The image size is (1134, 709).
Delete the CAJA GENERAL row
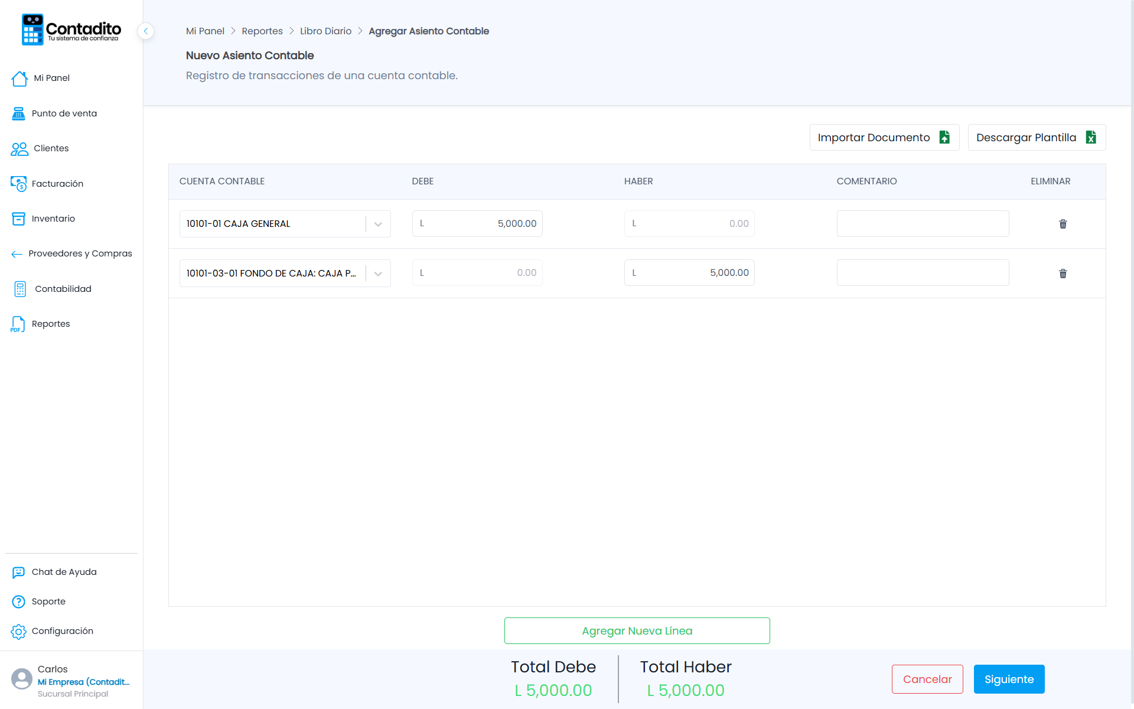1063,224
